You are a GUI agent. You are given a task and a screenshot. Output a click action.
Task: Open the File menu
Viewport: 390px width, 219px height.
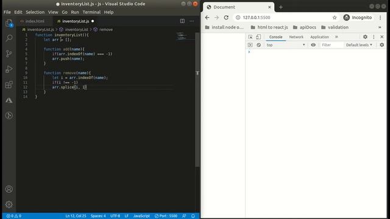7,12
